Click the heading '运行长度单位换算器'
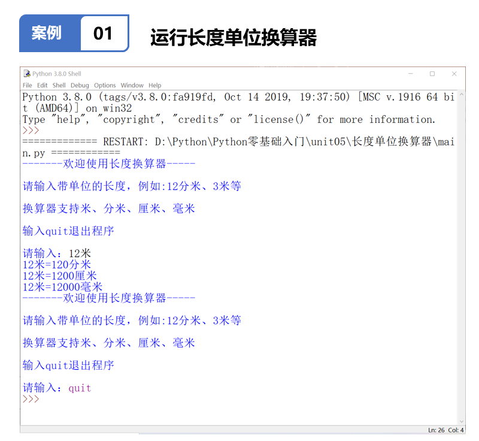Image resolution: width=479 pixels, height=441 pixels. tap(234, 38)
